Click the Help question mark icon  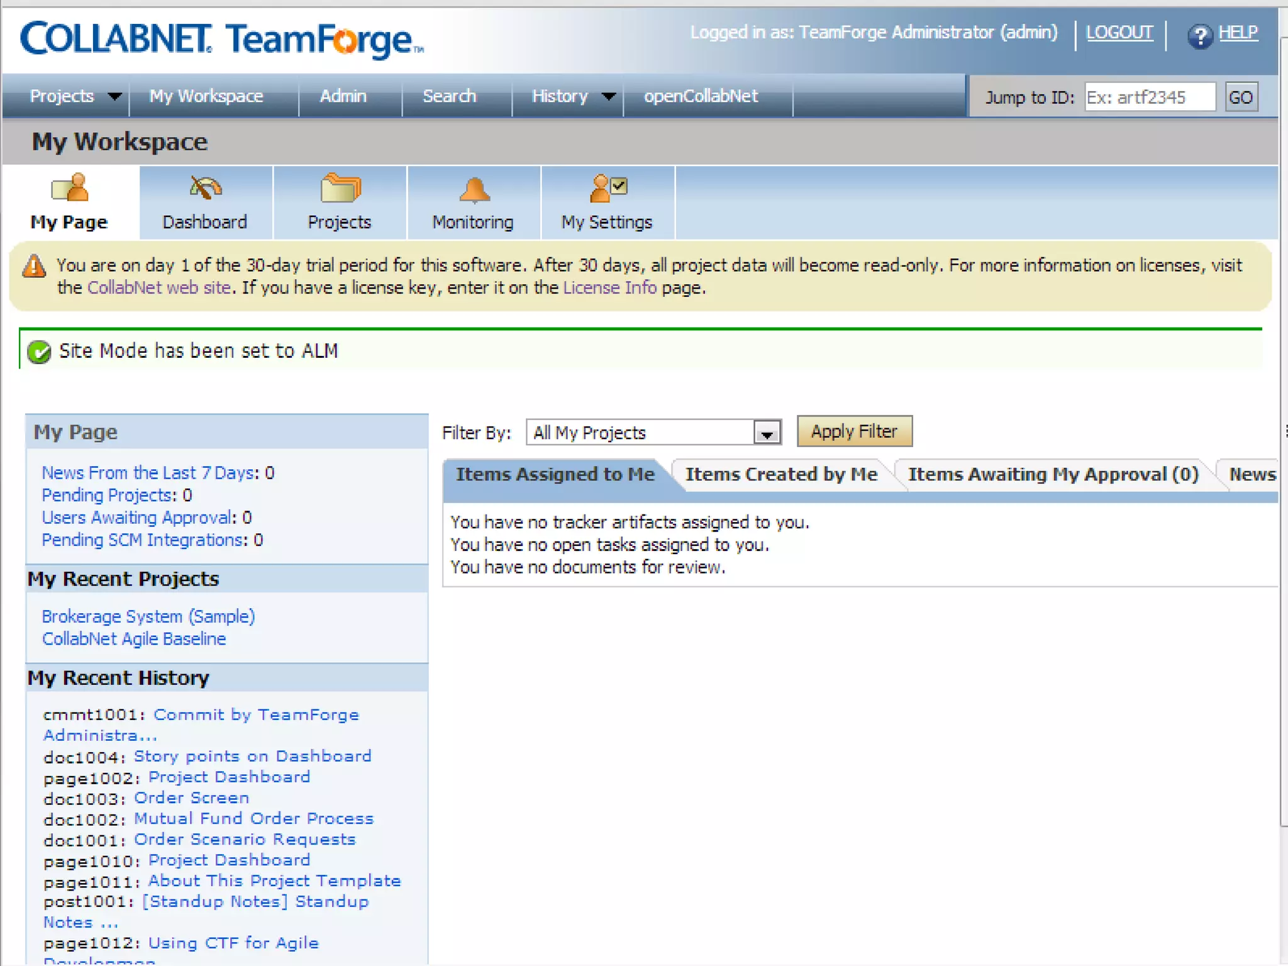coord(1199,36)
